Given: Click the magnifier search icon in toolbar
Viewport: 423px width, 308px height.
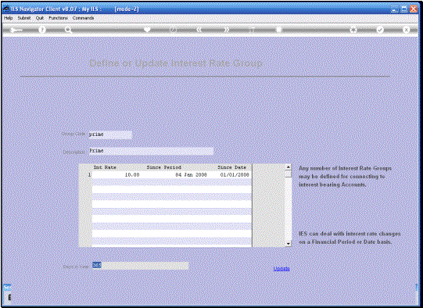Looking at the screenshot, I should coord(69,30).
